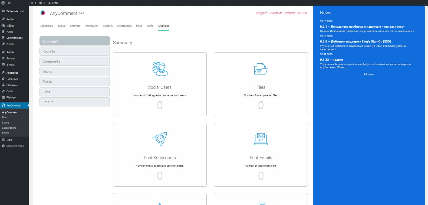Screen dimensions: 428x205
Task: Open Extensions in WordPress sidebar
Action: coord(12,79)
